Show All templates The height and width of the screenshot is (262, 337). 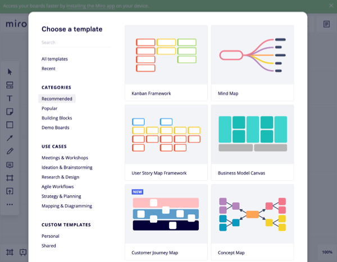tap(54, 59)
